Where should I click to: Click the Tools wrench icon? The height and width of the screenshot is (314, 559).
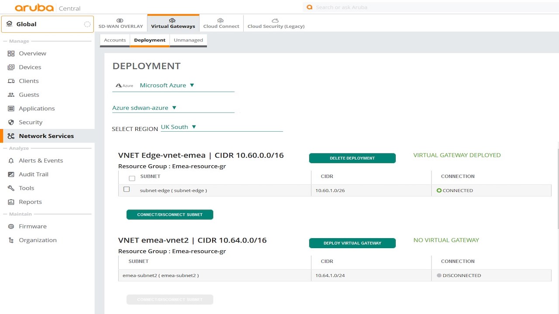coord(11,188)
